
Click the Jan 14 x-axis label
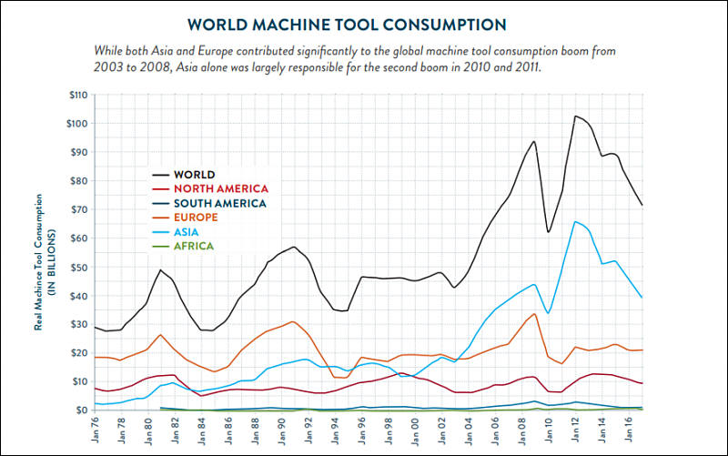click(x=602, y=430)
